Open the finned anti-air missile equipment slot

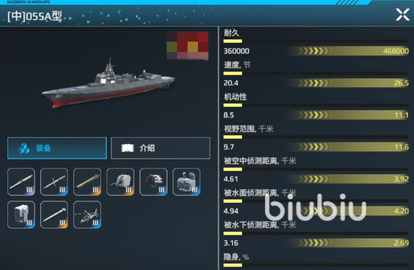tap(54, 182)
